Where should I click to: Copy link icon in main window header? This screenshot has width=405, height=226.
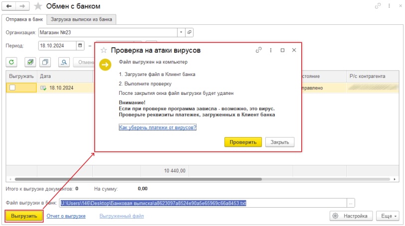coord(378,5)
